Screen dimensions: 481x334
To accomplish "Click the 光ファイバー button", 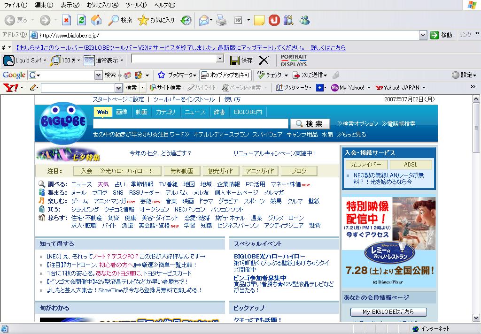I will pyautogui.click(x=366, y=165).
